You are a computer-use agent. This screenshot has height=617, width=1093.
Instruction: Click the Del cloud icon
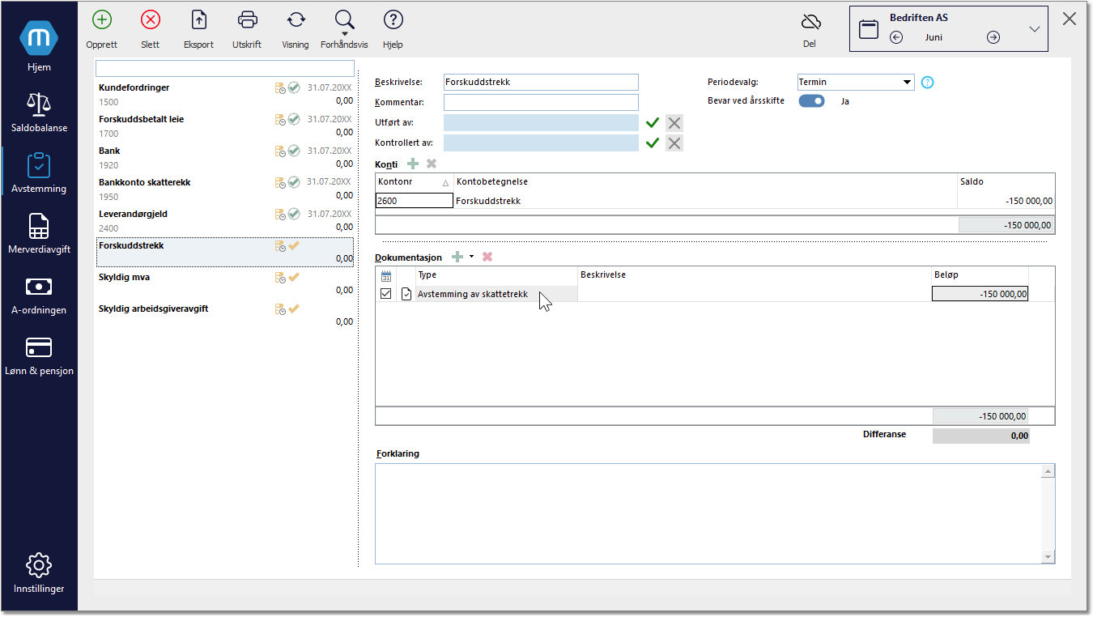(810, 22)
